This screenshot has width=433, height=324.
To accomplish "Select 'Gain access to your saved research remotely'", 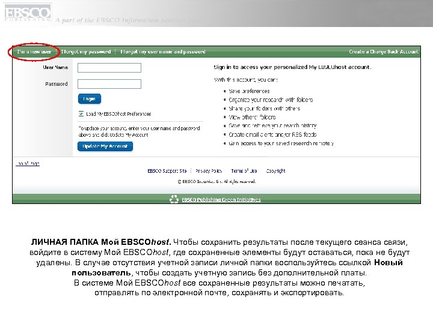I will tap(281, 143).
